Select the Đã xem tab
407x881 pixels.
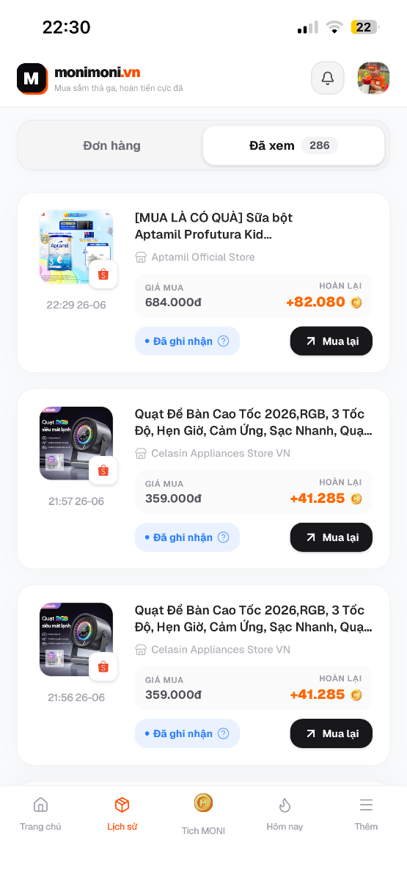(293, 145)
